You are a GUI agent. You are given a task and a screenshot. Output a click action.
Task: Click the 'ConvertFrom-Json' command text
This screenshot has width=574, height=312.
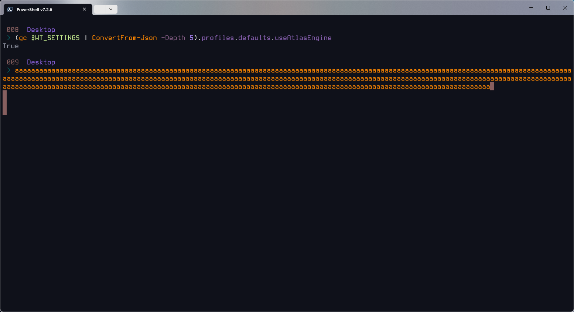(x=124, y=38)
